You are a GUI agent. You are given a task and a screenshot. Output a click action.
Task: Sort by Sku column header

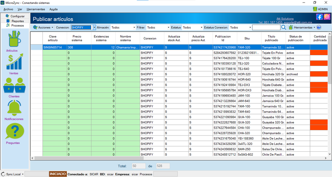click(249, 38)
